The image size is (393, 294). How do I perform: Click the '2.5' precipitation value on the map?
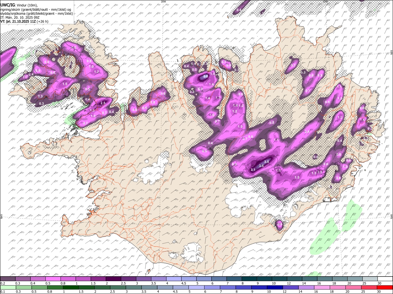[x=103, y=103]
